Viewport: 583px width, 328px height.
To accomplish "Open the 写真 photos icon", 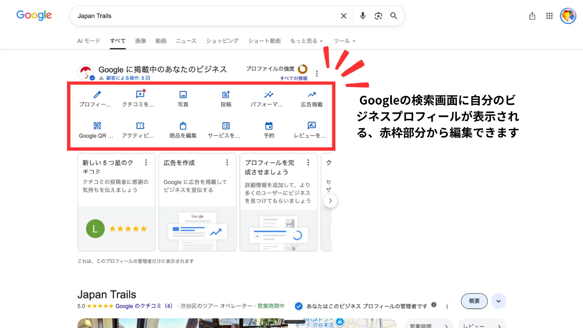I will click(x=183, y=95).
